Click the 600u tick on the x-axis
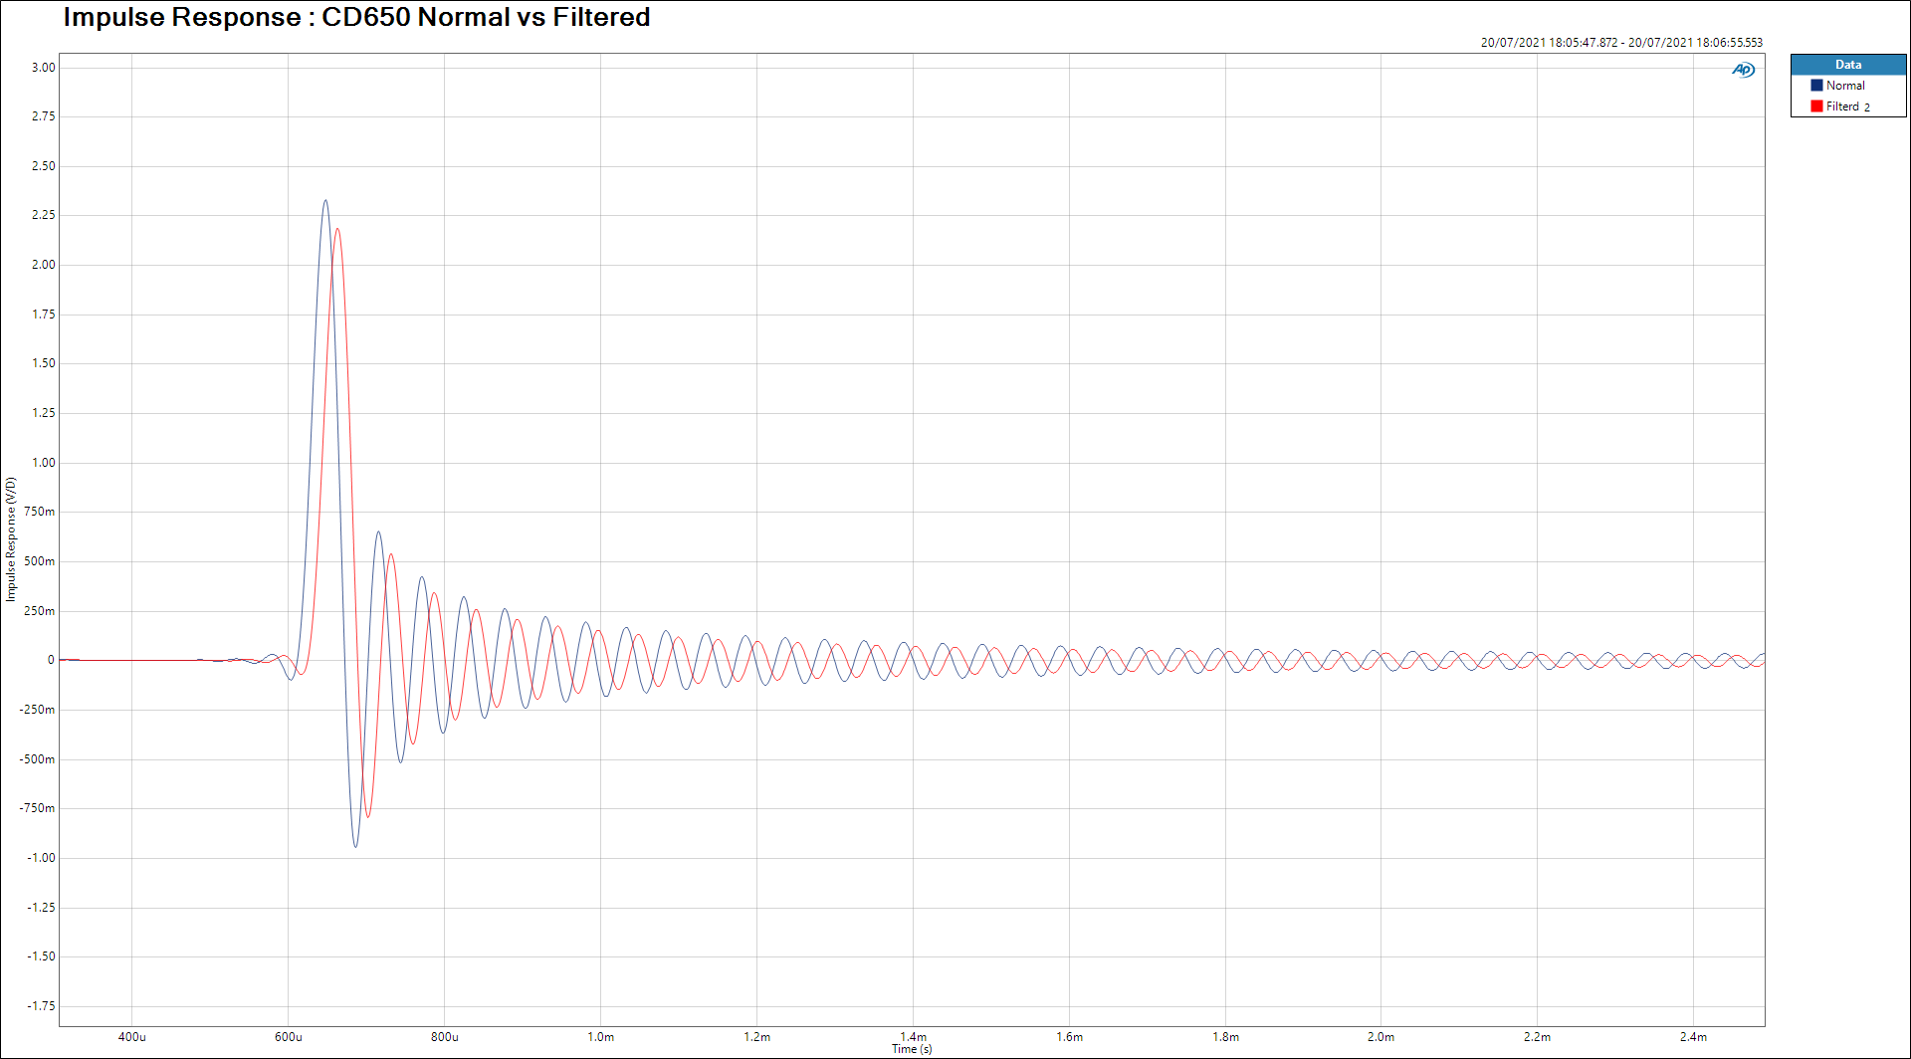The height and width of the screenshot is (1059, 1911). [289, 1037]
